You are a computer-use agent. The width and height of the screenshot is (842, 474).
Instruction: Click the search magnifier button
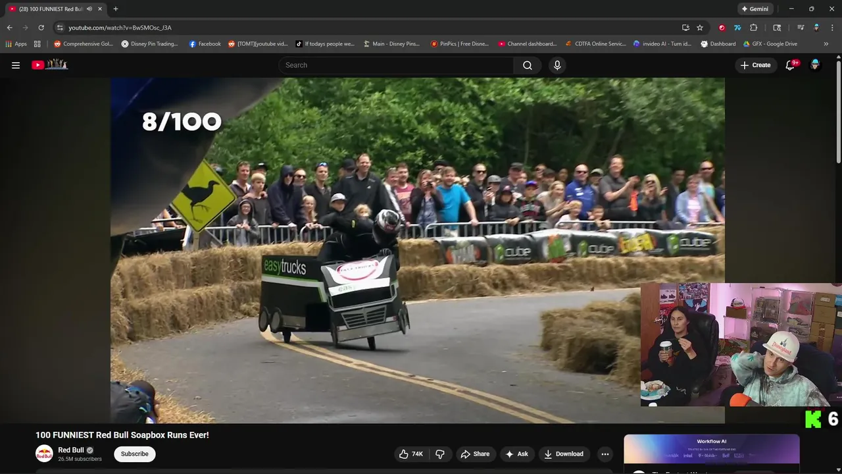528,65
